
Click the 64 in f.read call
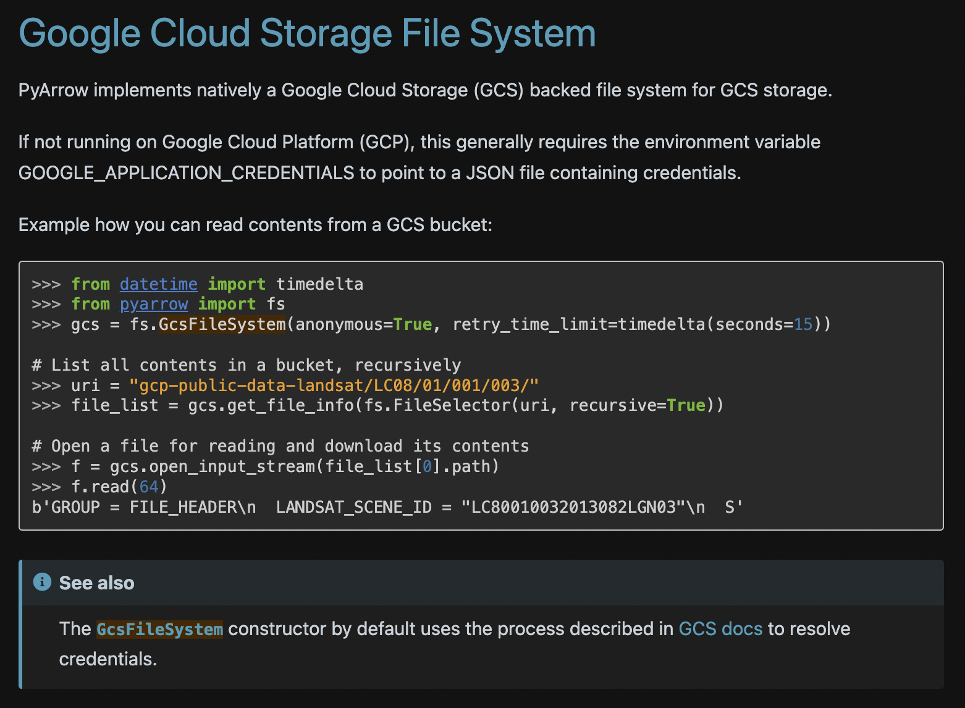pos(149,487)
